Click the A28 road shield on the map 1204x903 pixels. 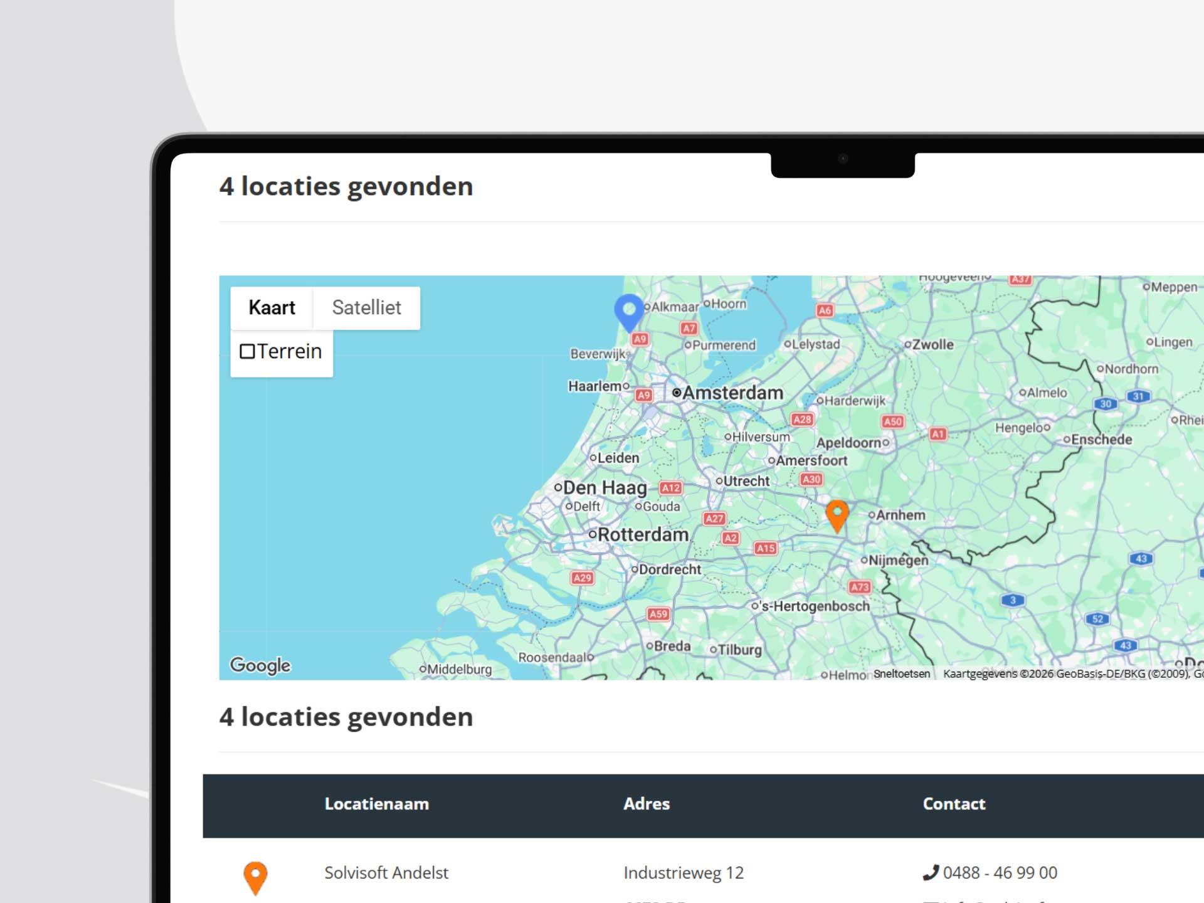pos(802,419)
